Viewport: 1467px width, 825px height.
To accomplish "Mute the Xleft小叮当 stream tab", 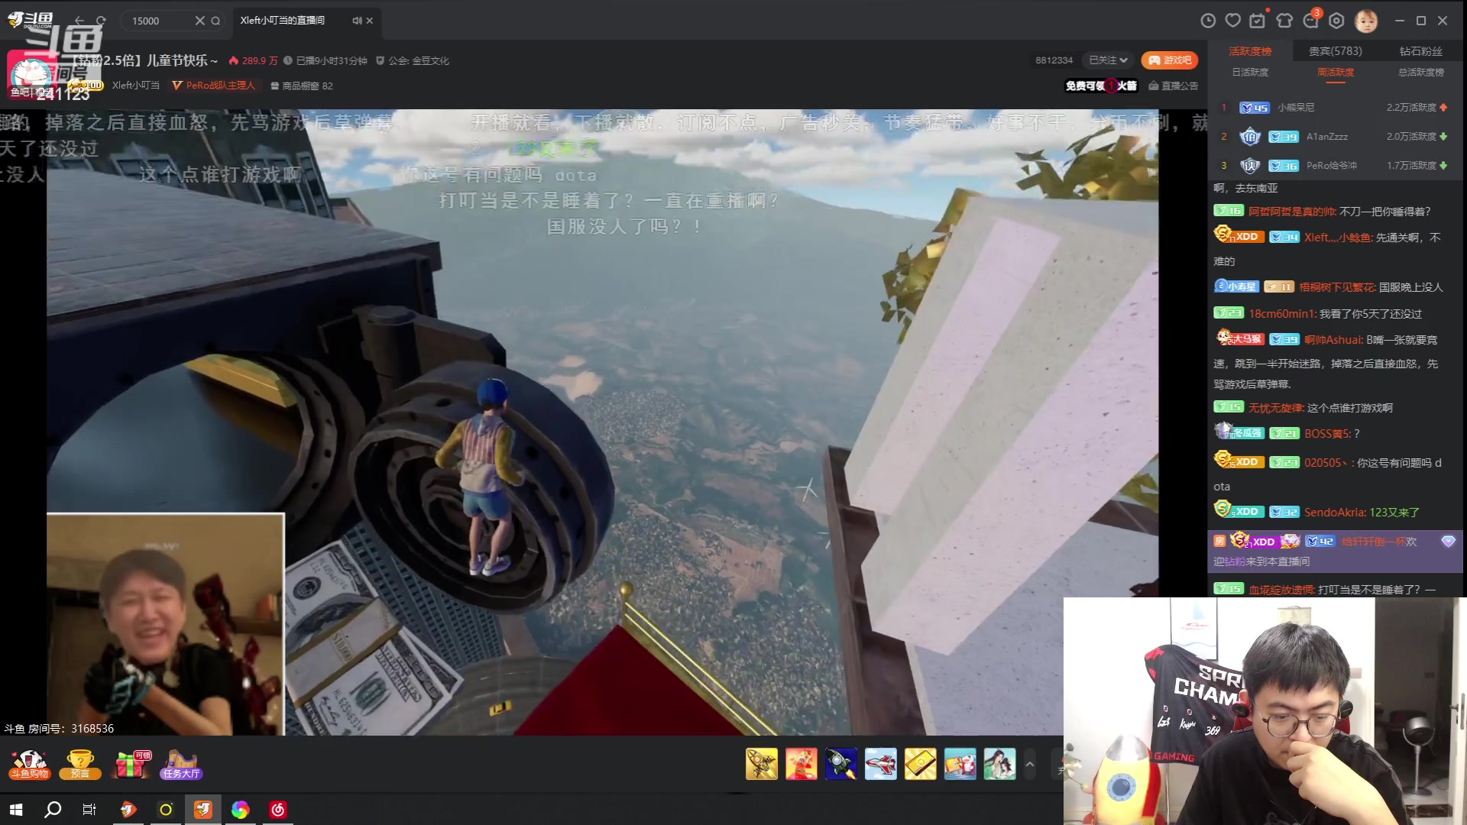I will pyautogui.click(x=357, y=21).
